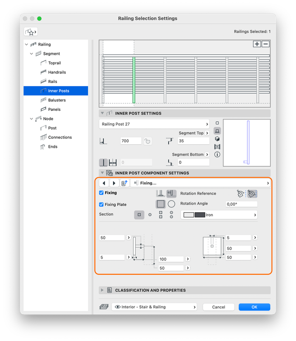Select Post under Node
The image size is (296, 341).
pos(52,128)
